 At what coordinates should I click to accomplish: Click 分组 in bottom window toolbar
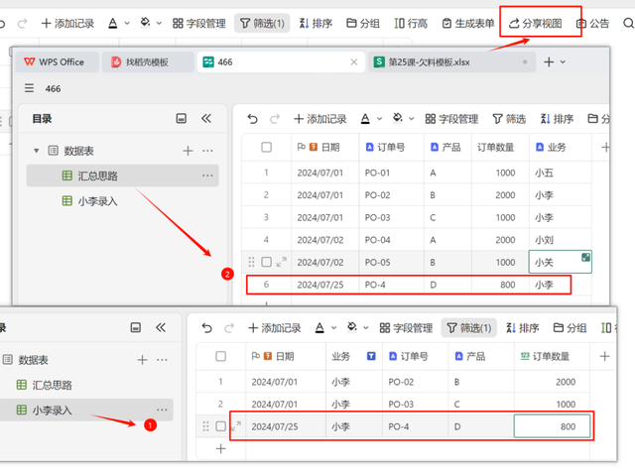570,328
